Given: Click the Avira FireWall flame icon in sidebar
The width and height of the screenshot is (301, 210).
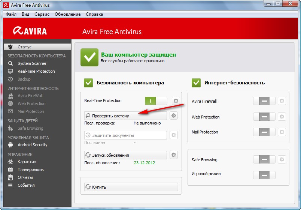Looking at the screenshot, I should 10,96.
